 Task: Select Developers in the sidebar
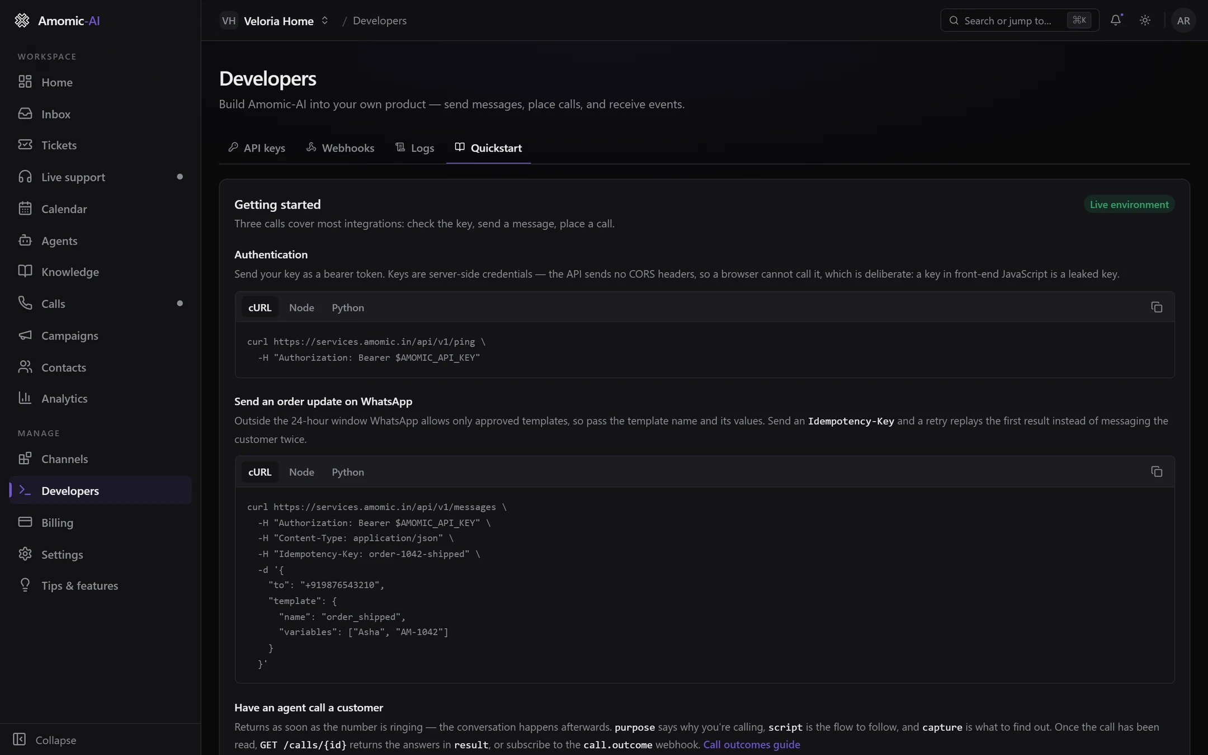point(101,491)
